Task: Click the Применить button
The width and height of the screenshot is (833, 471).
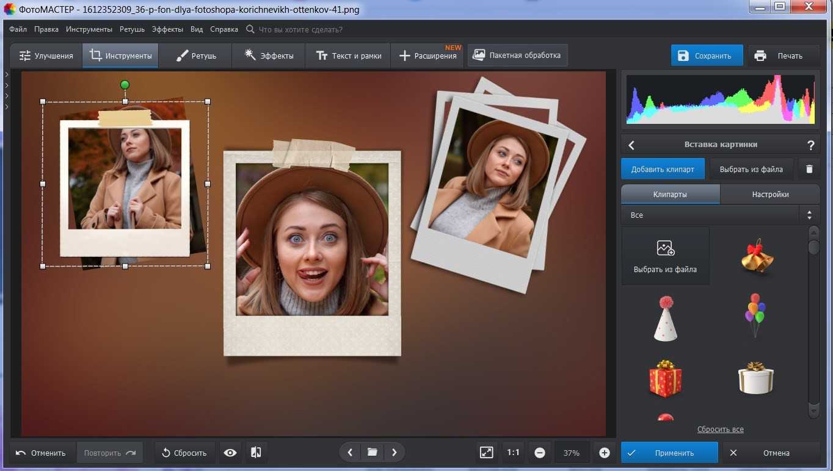Action: [x=669, y=453]
